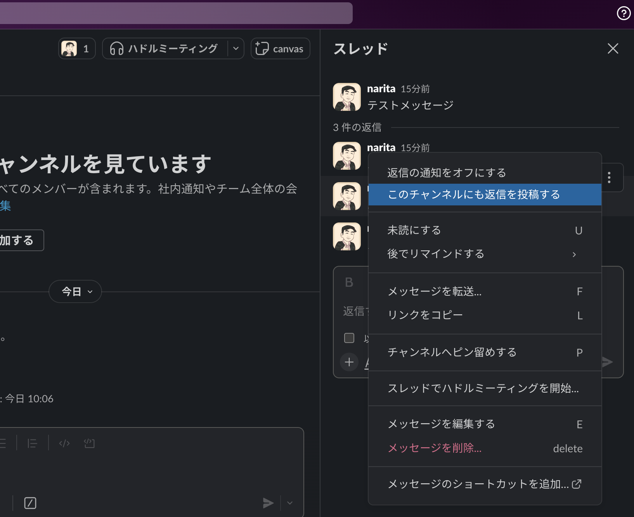Click the code formatting icon in the composer
Viewport: 634px width, 517px height.
point(64,443)
